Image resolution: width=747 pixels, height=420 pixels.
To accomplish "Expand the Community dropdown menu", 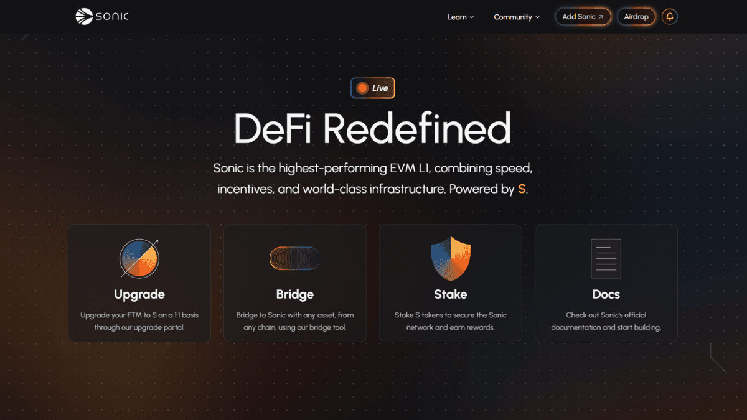I will pyautogui.click(x=517, y=17).
